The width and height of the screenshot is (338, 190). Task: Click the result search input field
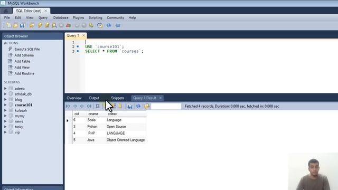click(x=166, y=106)
